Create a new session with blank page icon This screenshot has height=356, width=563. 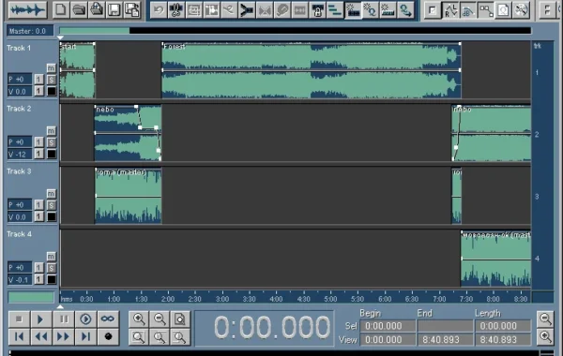[x=61, y=9]
